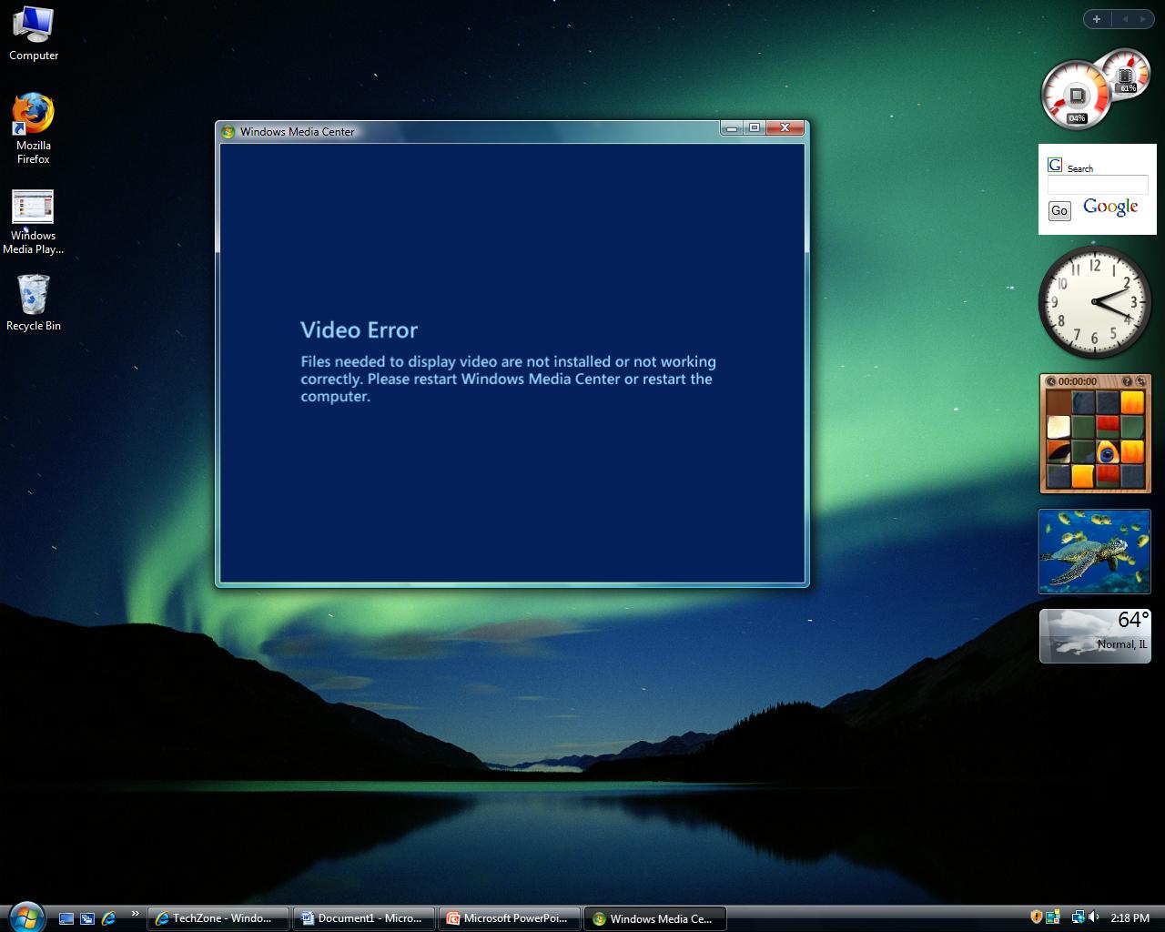Screen dimensions: 1165x932
Task: Pause the picture puzzle timer
Action: pos(1050,381)
